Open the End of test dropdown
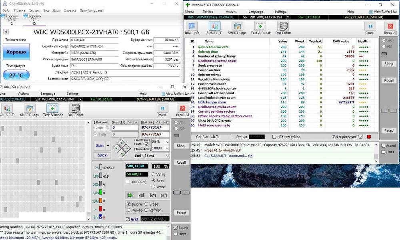Screen dimensions: 400x240 coord(167,156)
